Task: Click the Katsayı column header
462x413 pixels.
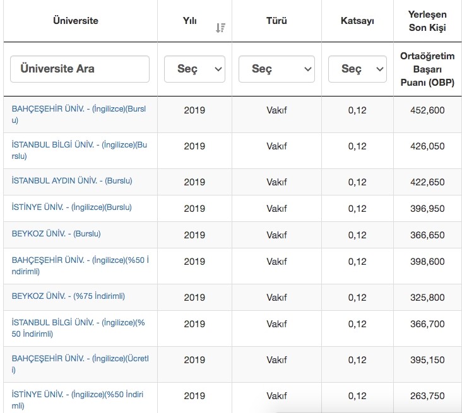Action: pos(357,21)
